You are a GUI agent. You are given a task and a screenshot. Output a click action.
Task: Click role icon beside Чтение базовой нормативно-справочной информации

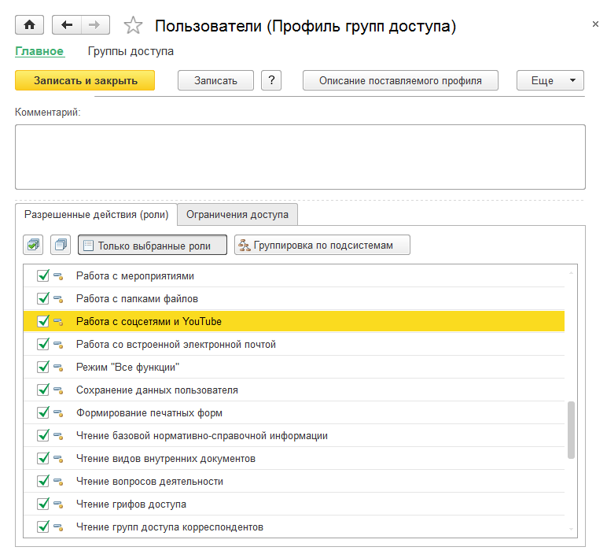tap(58, 436)
